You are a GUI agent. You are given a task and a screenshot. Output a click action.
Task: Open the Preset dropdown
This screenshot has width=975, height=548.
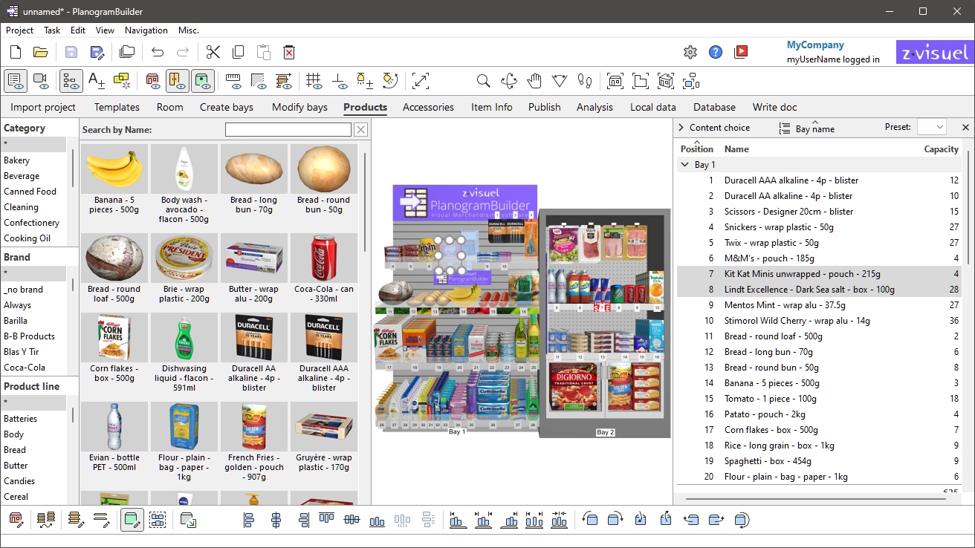pos(932,127)
